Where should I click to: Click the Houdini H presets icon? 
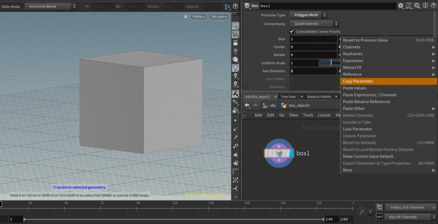coord(409,6)
